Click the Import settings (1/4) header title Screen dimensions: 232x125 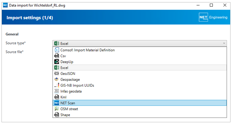(30, 18)
